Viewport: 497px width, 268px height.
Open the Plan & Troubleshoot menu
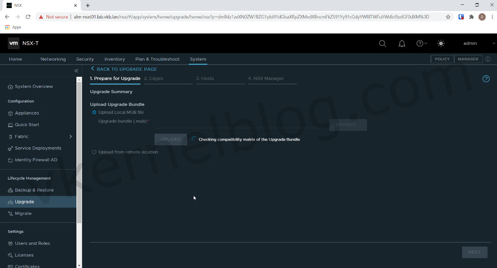157,59
